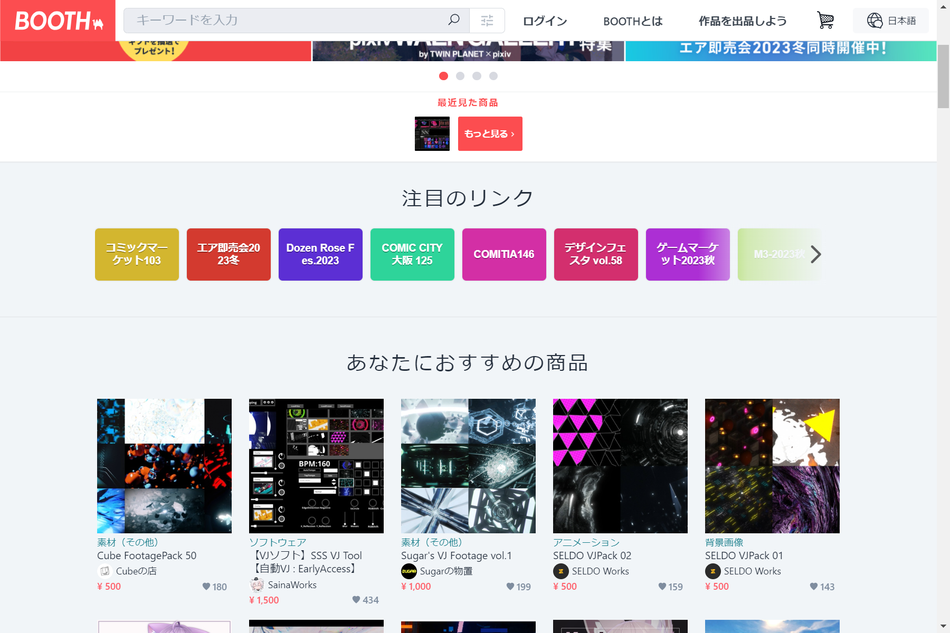Click the scrollbar down arrow
950x633 pixels.
point(943,627)
